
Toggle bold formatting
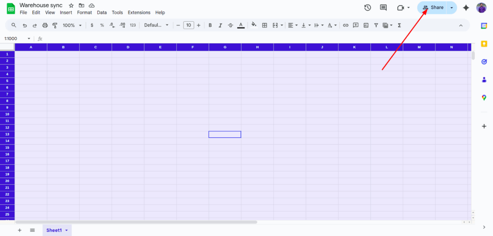(x=210, y=25)
